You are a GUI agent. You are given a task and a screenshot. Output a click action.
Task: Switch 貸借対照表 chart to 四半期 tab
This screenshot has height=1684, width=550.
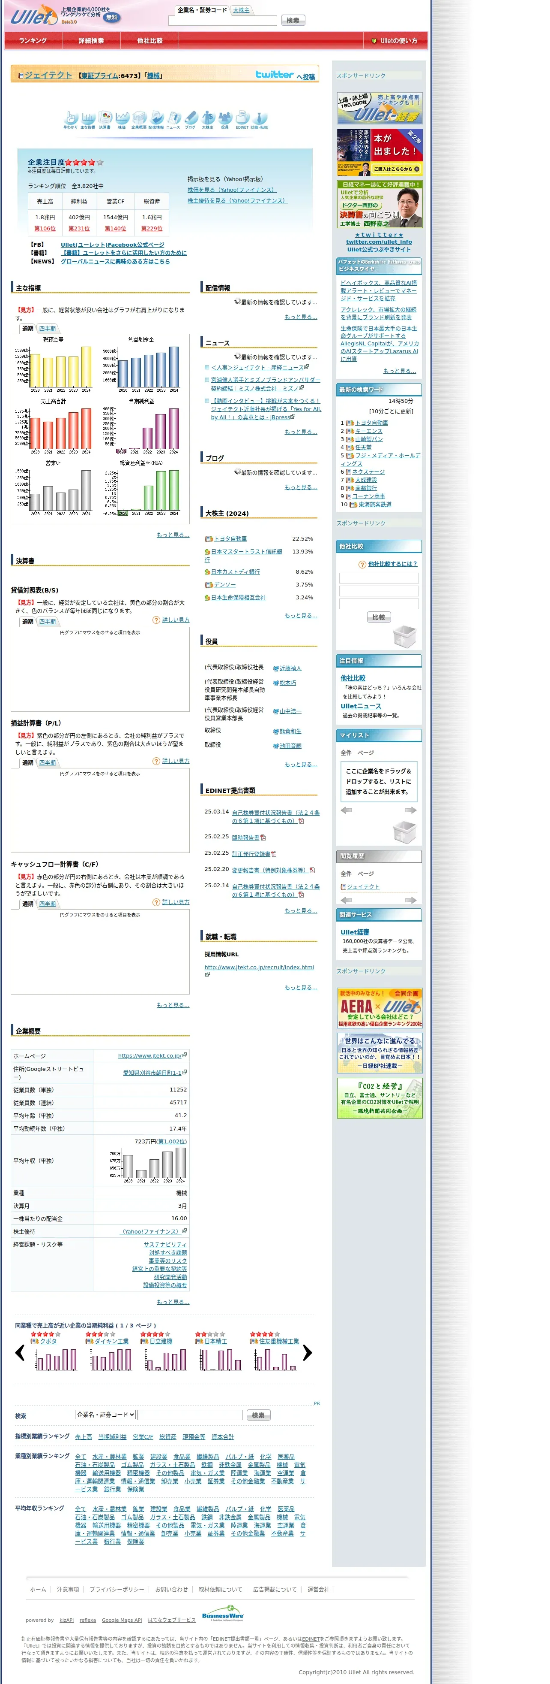coord(48,621)
